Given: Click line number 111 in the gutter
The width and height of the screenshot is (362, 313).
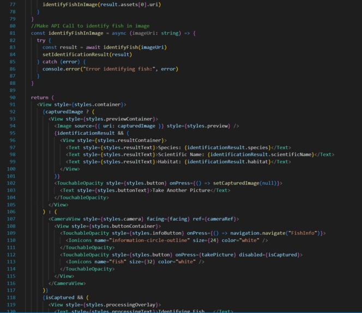Looking at the screenshot, I should point(11,247).
